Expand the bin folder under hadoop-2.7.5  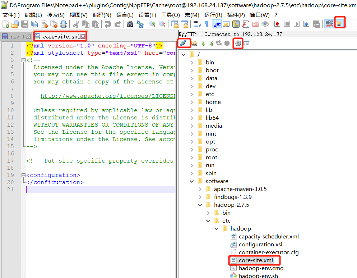208,213
